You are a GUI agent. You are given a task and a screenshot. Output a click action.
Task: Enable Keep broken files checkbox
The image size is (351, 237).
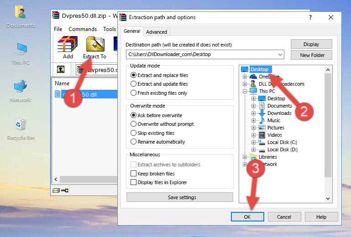point(133,174)
